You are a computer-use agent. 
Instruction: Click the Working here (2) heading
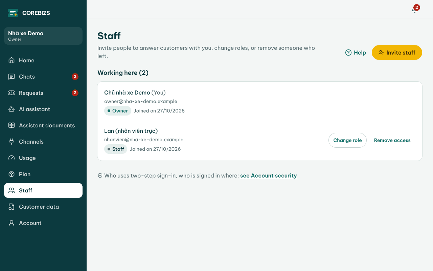tap(123, 72)
